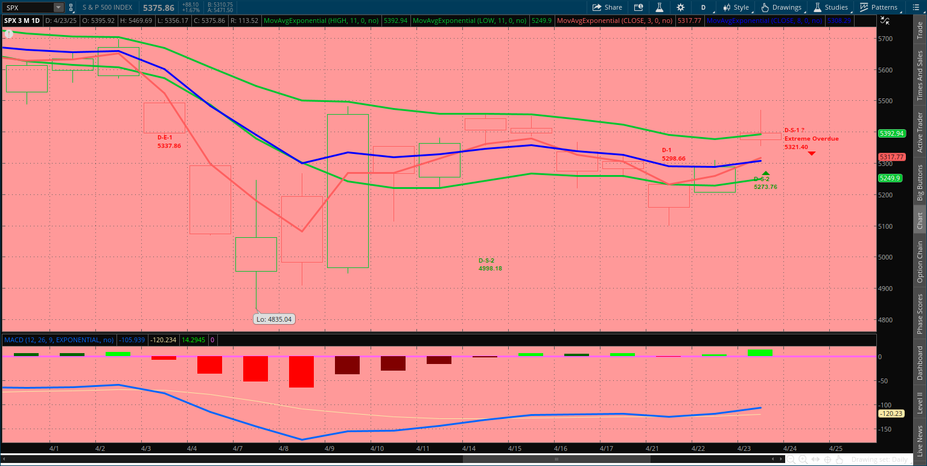Viewport: 927px width, 466px height.
Task: Switch to the Option Chain side tab
Action: [x=920, y=261]
